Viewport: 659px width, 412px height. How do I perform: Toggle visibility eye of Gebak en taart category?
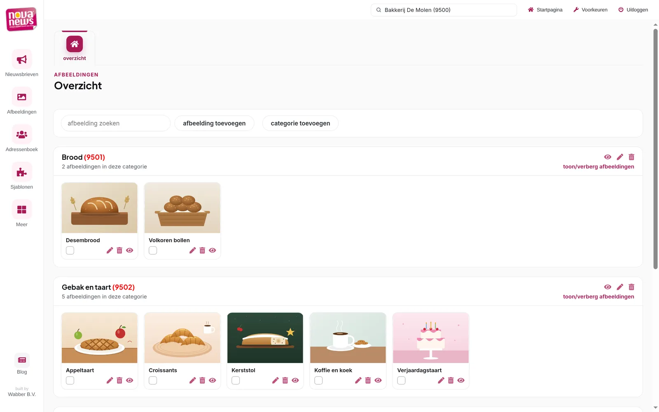coord(608,287)
